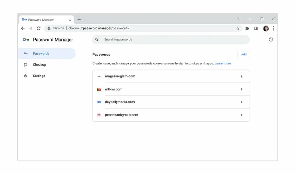Select the peachbankgroup.com site name

pyautogui.click(x=122, y=115)
